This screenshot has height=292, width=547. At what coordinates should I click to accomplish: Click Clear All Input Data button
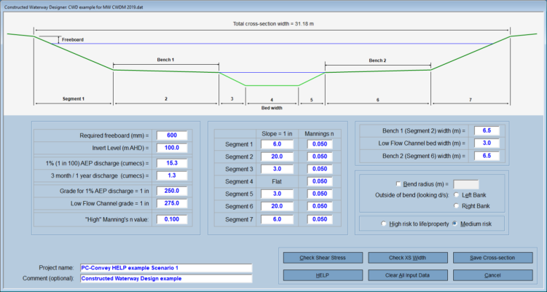tap(408, 275)
